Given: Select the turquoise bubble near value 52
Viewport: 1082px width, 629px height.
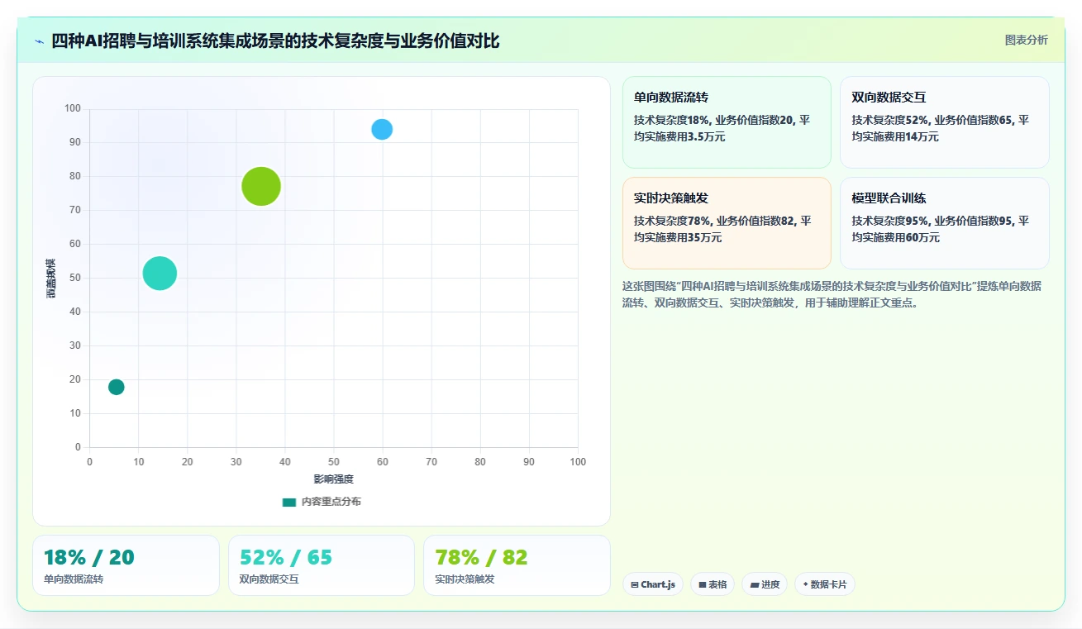Looking at the screenshot, I should tap(160, 274).
